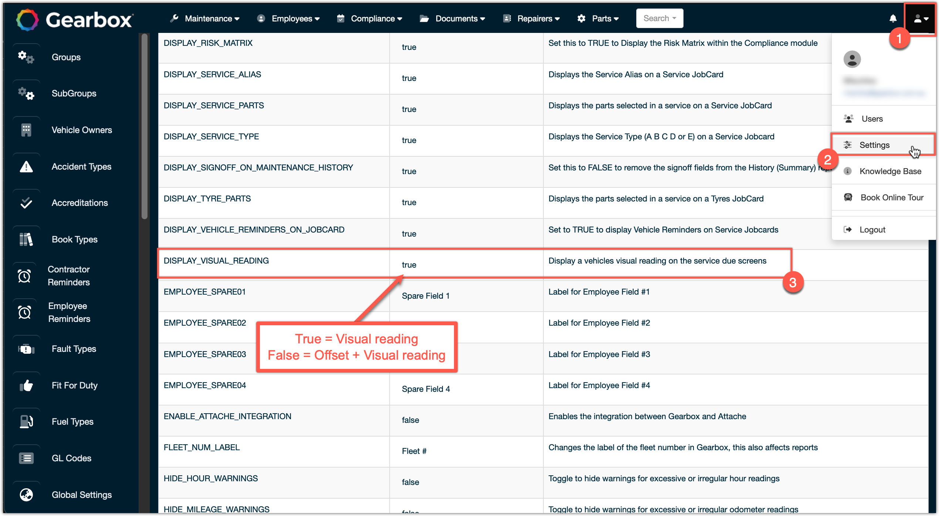Open Fit For Duty sidebar link

click(75, 386)
